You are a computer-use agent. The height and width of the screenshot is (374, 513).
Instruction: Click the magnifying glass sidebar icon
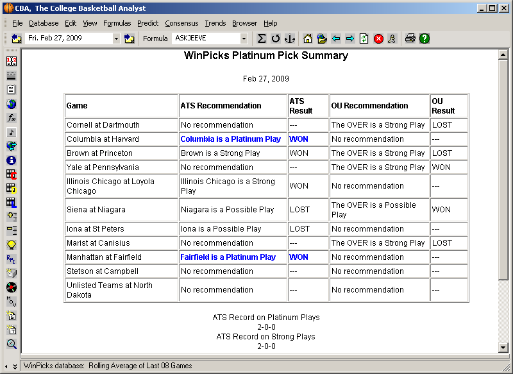pos(12,344)
